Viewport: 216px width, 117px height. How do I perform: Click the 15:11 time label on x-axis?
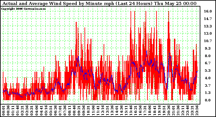[x=126, y=110]
